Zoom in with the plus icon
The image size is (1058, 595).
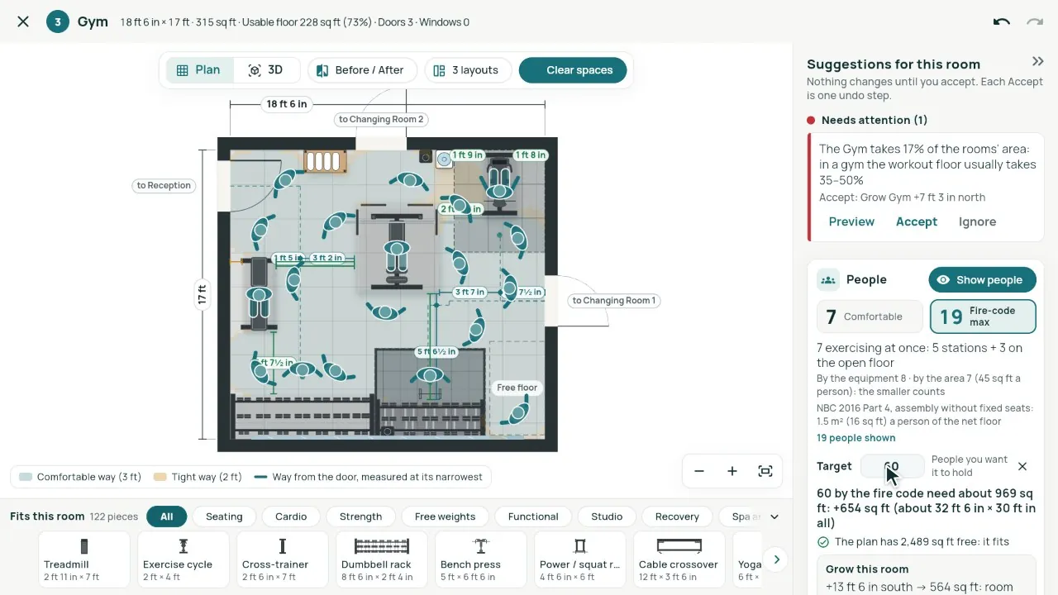point(732,471)
